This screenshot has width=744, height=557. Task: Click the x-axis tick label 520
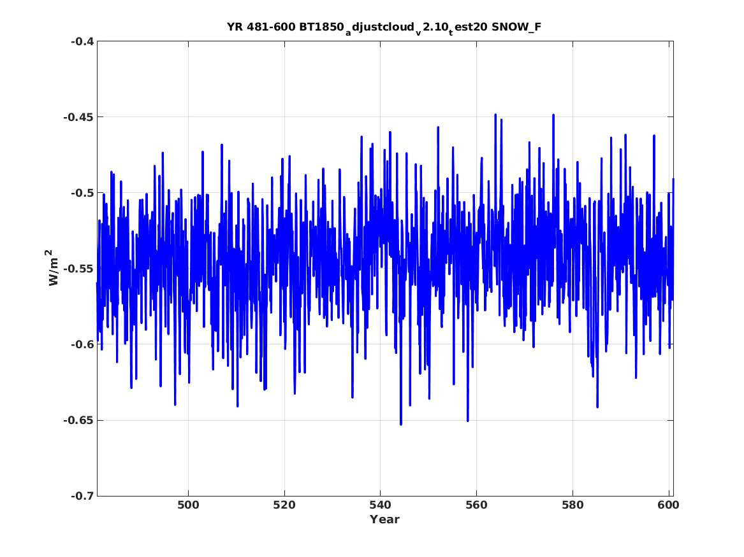[284, 505]
